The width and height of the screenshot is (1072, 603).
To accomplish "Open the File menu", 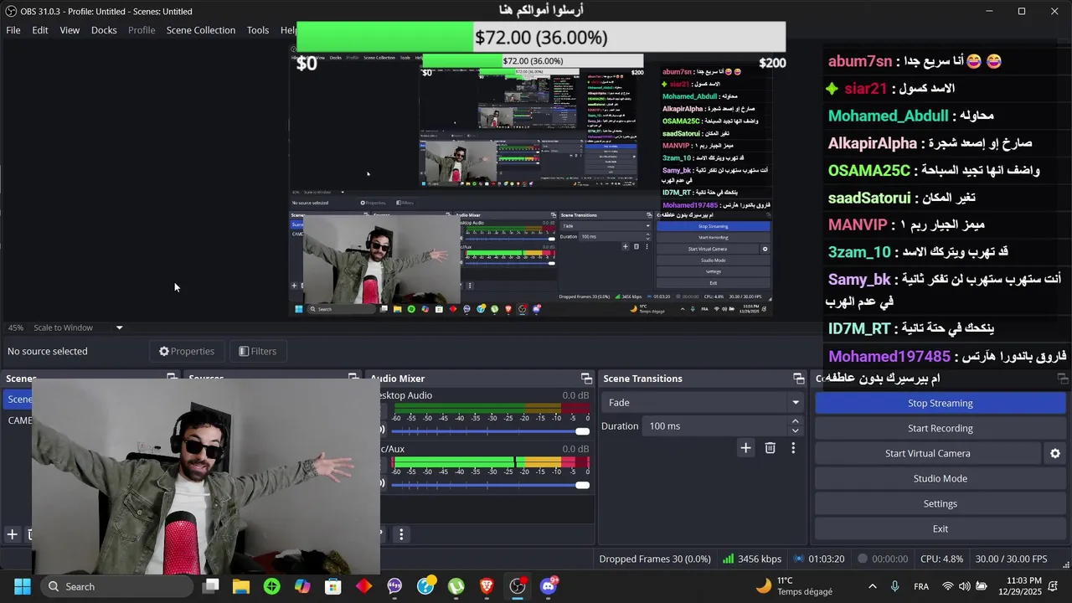I will pyautogui.click(x=13, y=30).
